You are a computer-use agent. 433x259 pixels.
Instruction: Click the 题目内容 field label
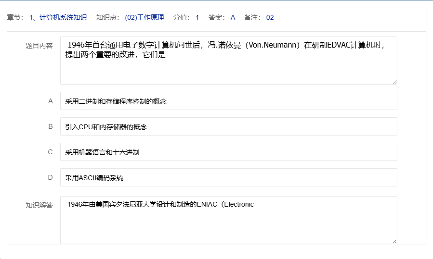point(39,46)
